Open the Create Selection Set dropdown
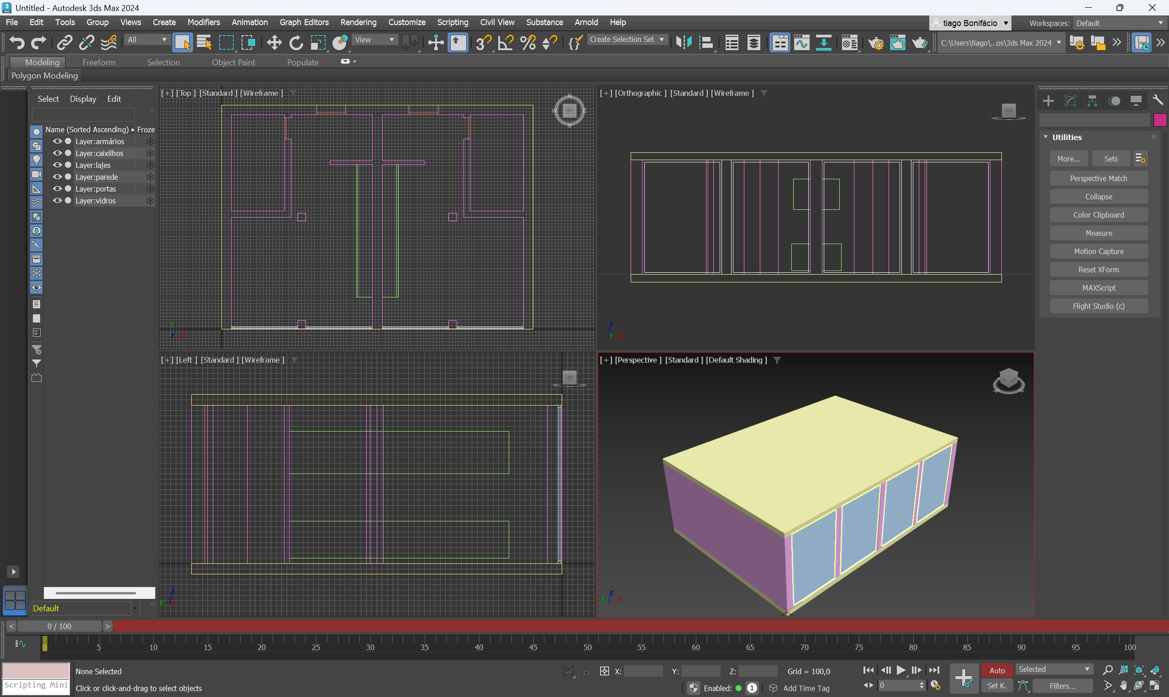The height and width of the screenshot is (697, 1169). tap(627, 40)
